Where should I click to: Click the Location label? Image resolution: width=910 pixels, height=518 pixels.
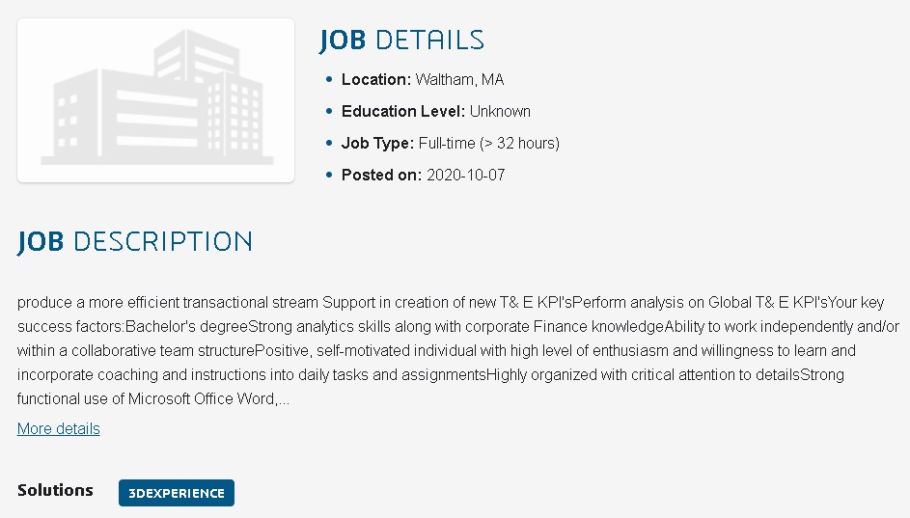(375, 79)
